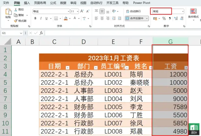Click the Insert Function fx button
Image resolution: width=201 pixels, height=136 pixels.
point(41,33)
